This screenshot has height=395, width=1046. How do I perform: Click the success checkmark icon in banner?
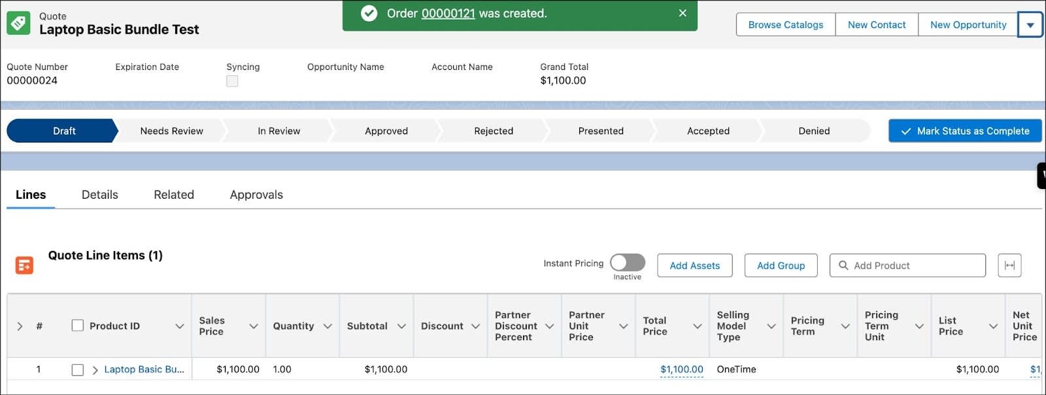[x=369, y=14]
